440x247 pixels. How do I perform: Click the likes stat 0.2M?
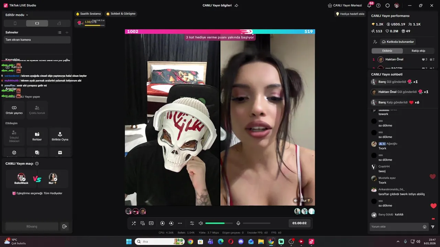coord(392,31)
